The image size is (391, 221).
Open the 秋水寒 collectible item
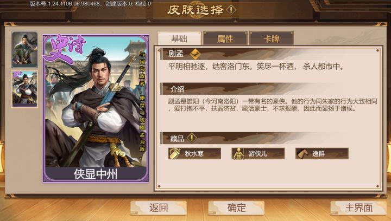click(x=194, y=153)
